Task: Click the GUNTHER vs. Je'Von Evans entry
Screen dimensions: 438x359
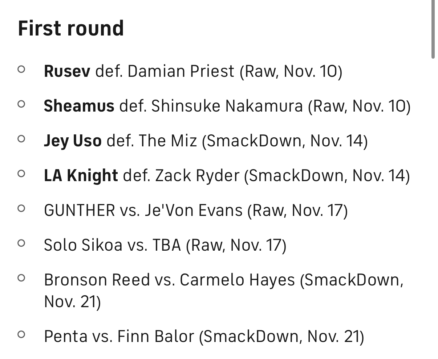Action: [x=195, y=210]
